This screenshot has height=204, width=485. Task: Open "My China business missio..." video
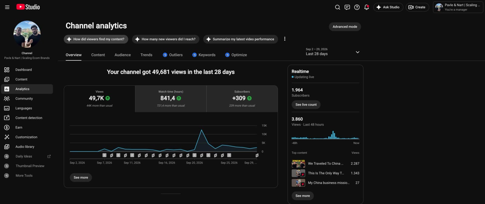click(x=325, y=183)
